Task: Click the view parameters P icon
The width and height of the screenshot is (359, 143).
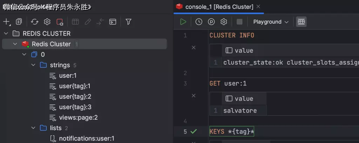Action: (211, 22)
